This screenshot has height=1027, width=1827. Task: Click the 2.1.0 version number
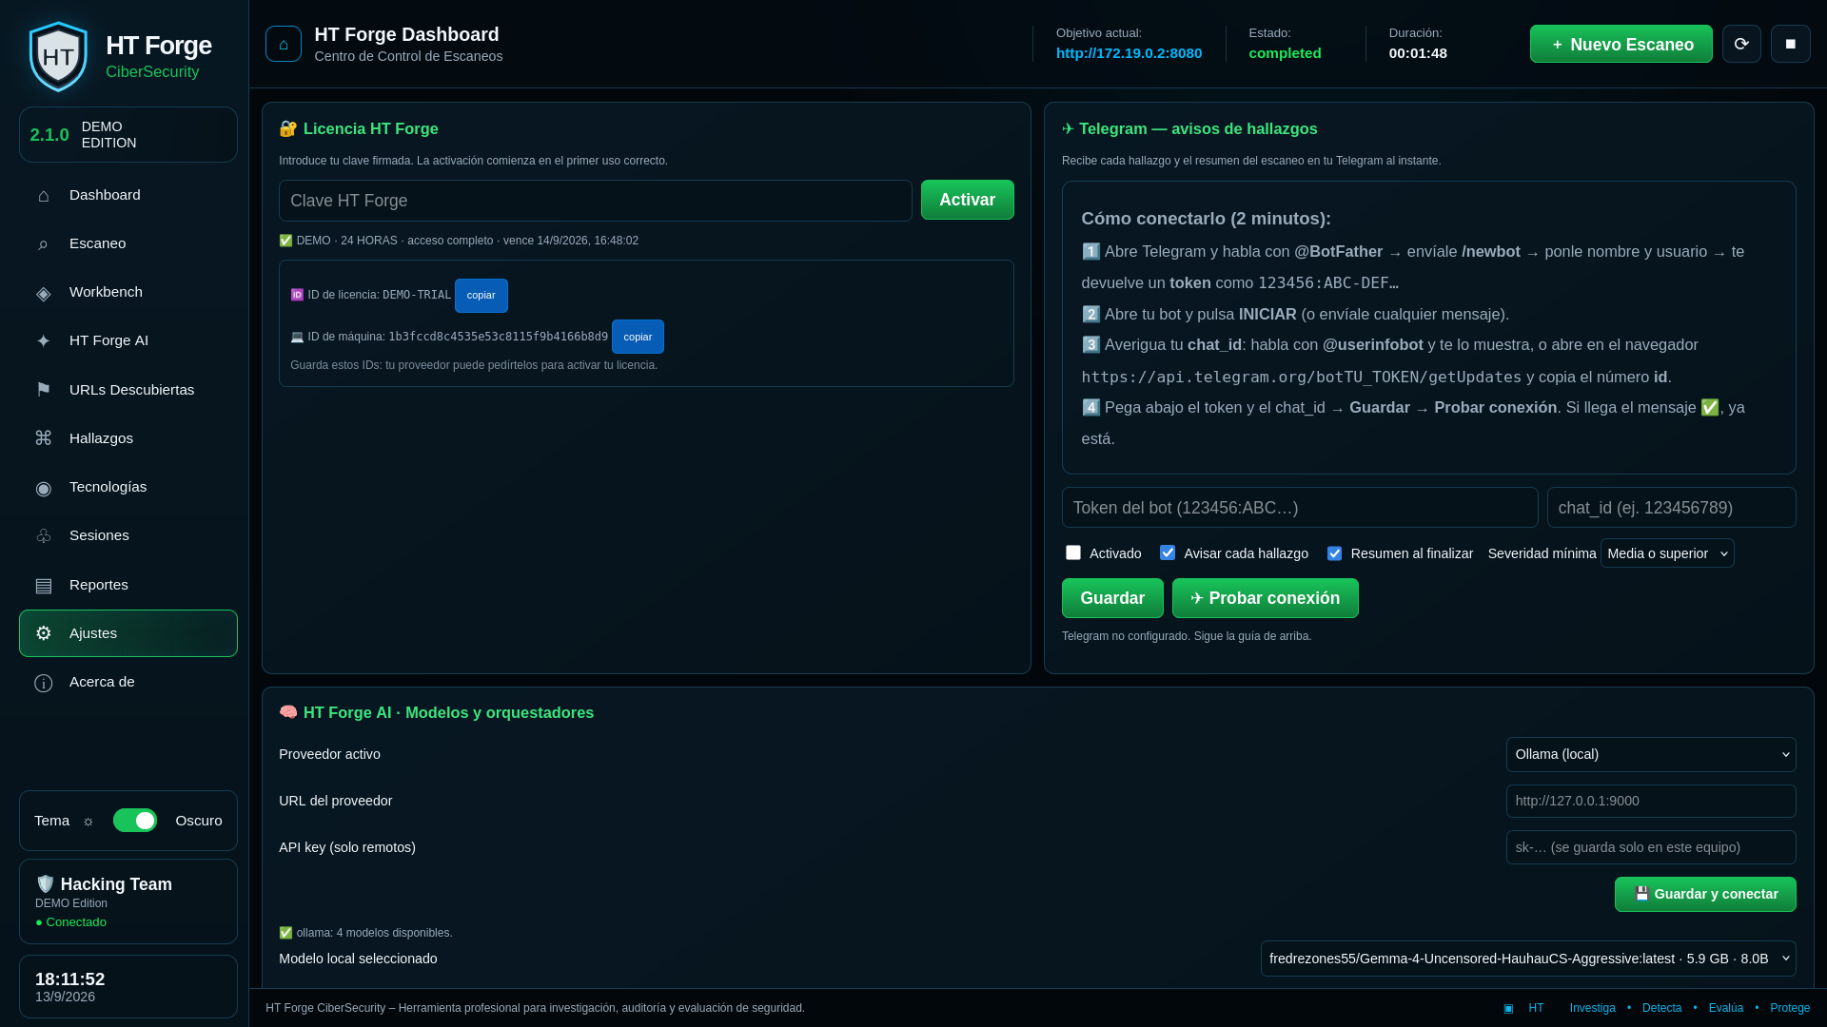(x=49, y=135)
